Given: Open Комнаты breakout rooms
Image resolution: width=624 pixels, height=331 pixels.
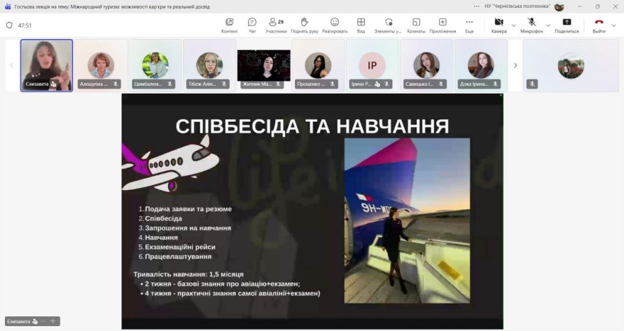Looking at the screenshot, I should tap(416, 25).
